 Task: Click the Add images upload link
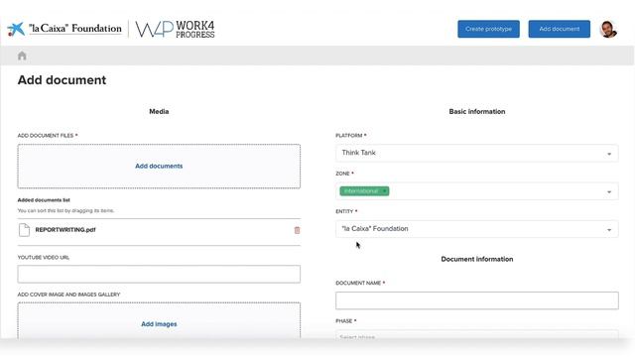tap(159, 324)
